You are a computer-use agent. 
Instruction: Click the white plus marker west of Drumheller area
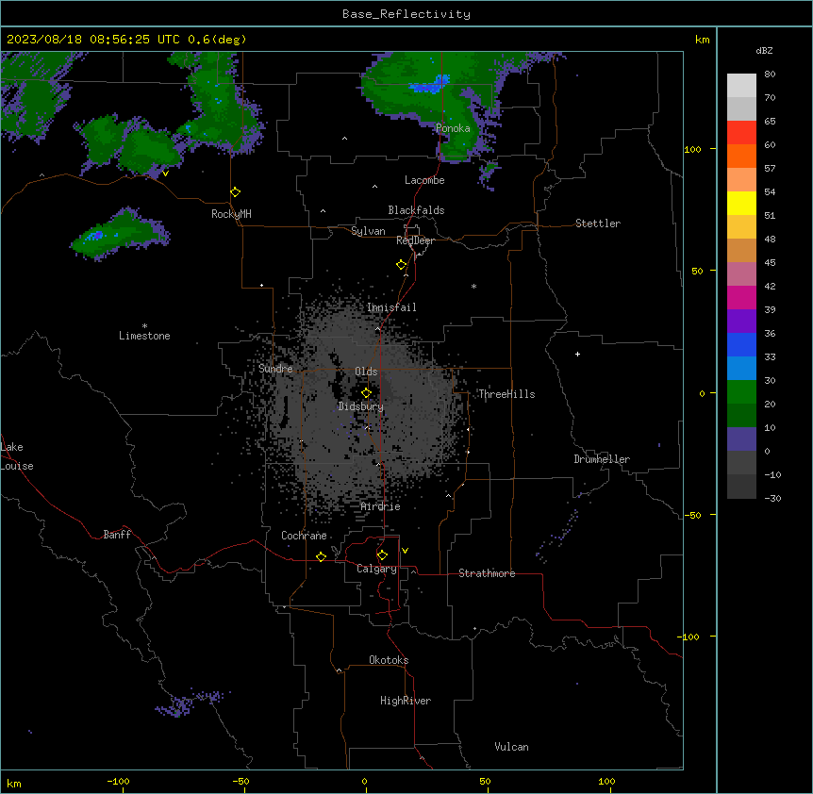coord(577,354)
